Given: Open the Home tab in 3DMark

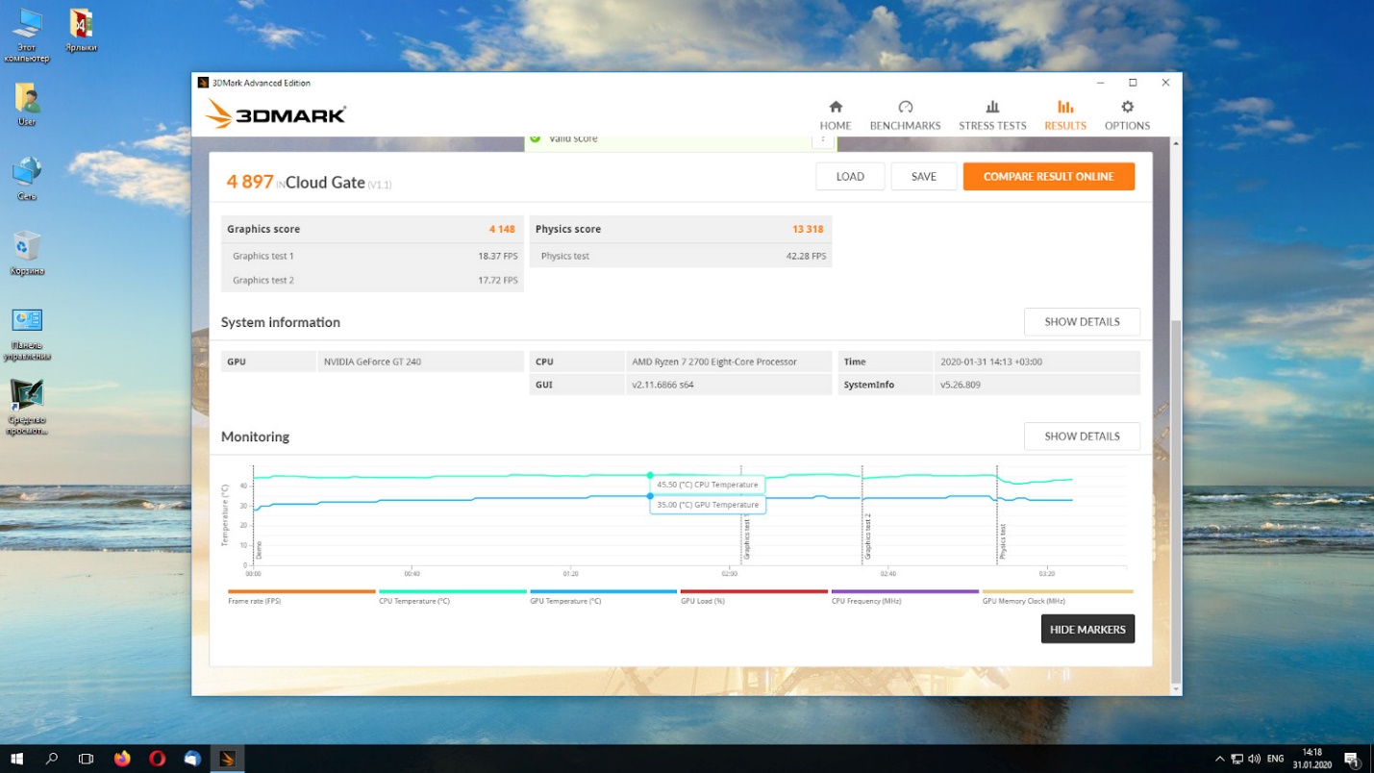Looking at the screenshot, I should (835, 114).
